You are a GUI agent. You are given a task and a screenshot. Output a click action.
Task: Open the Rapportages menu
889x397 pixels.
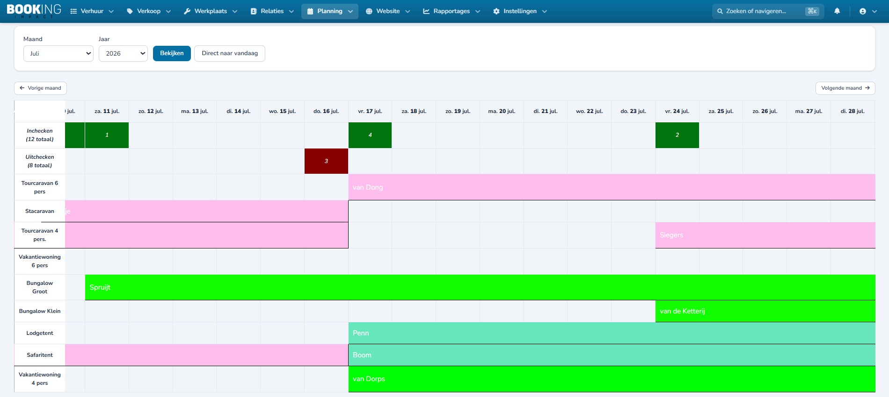pos(452,11)
